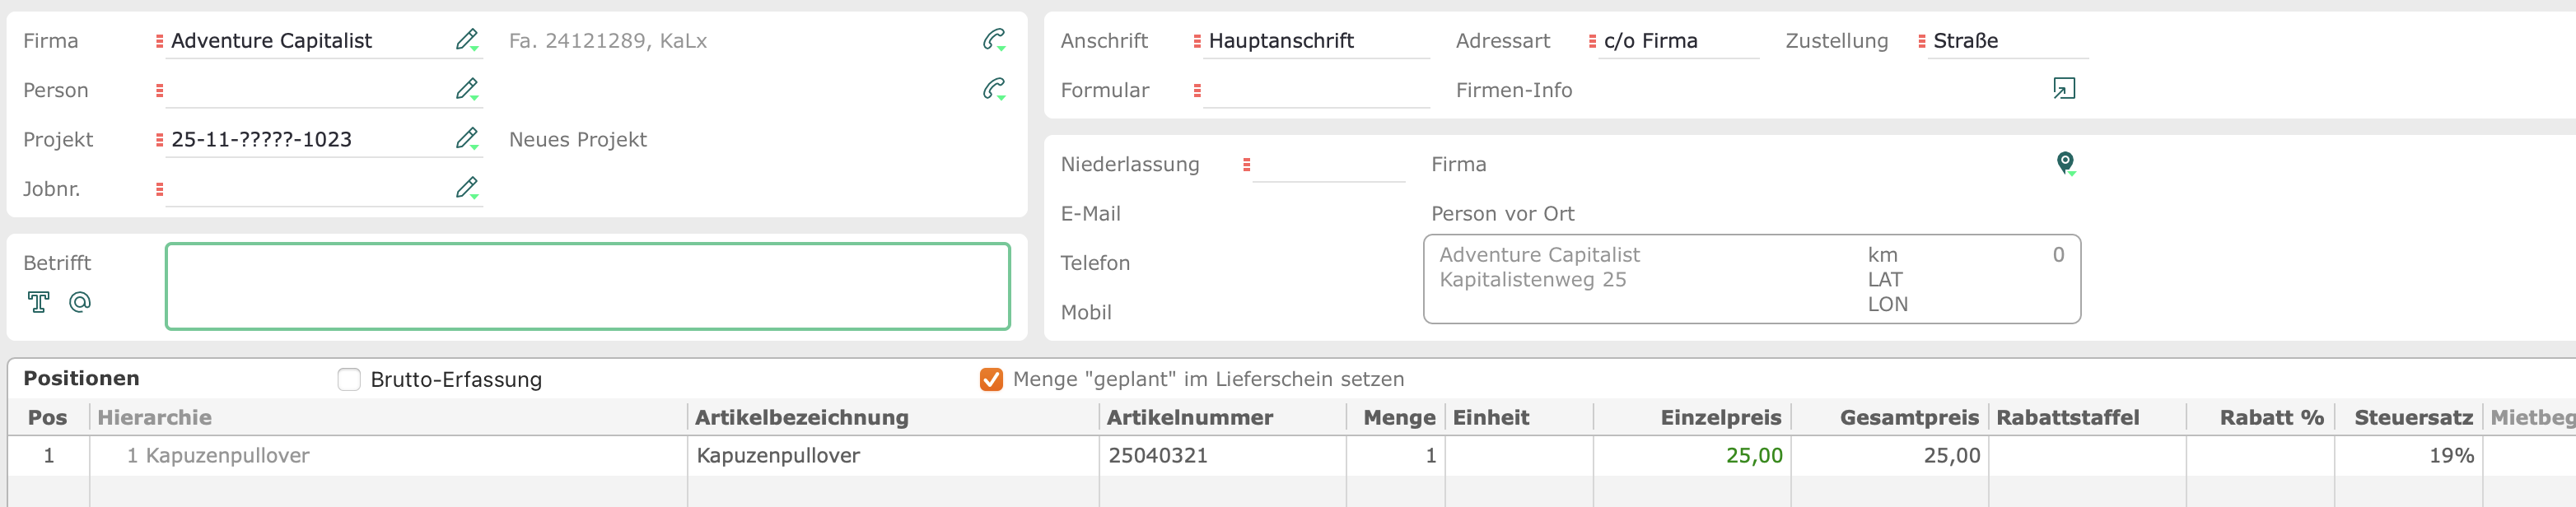Click the green Einzelpreis value 25,00
Screen dimensions: 2576x507
1754,455
